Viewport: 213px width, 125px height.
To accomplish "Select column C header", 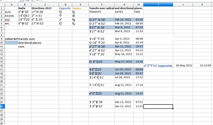I will click(45, 4).
